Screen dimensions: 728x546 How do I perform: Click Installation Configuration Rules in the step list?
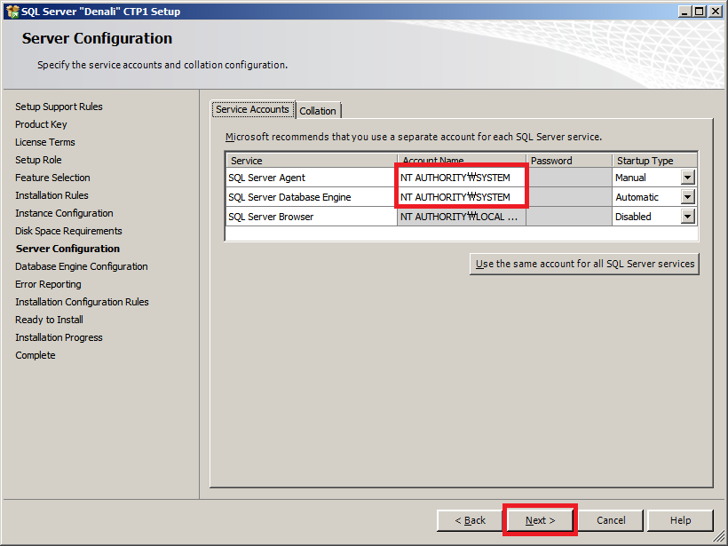(82, 302)
